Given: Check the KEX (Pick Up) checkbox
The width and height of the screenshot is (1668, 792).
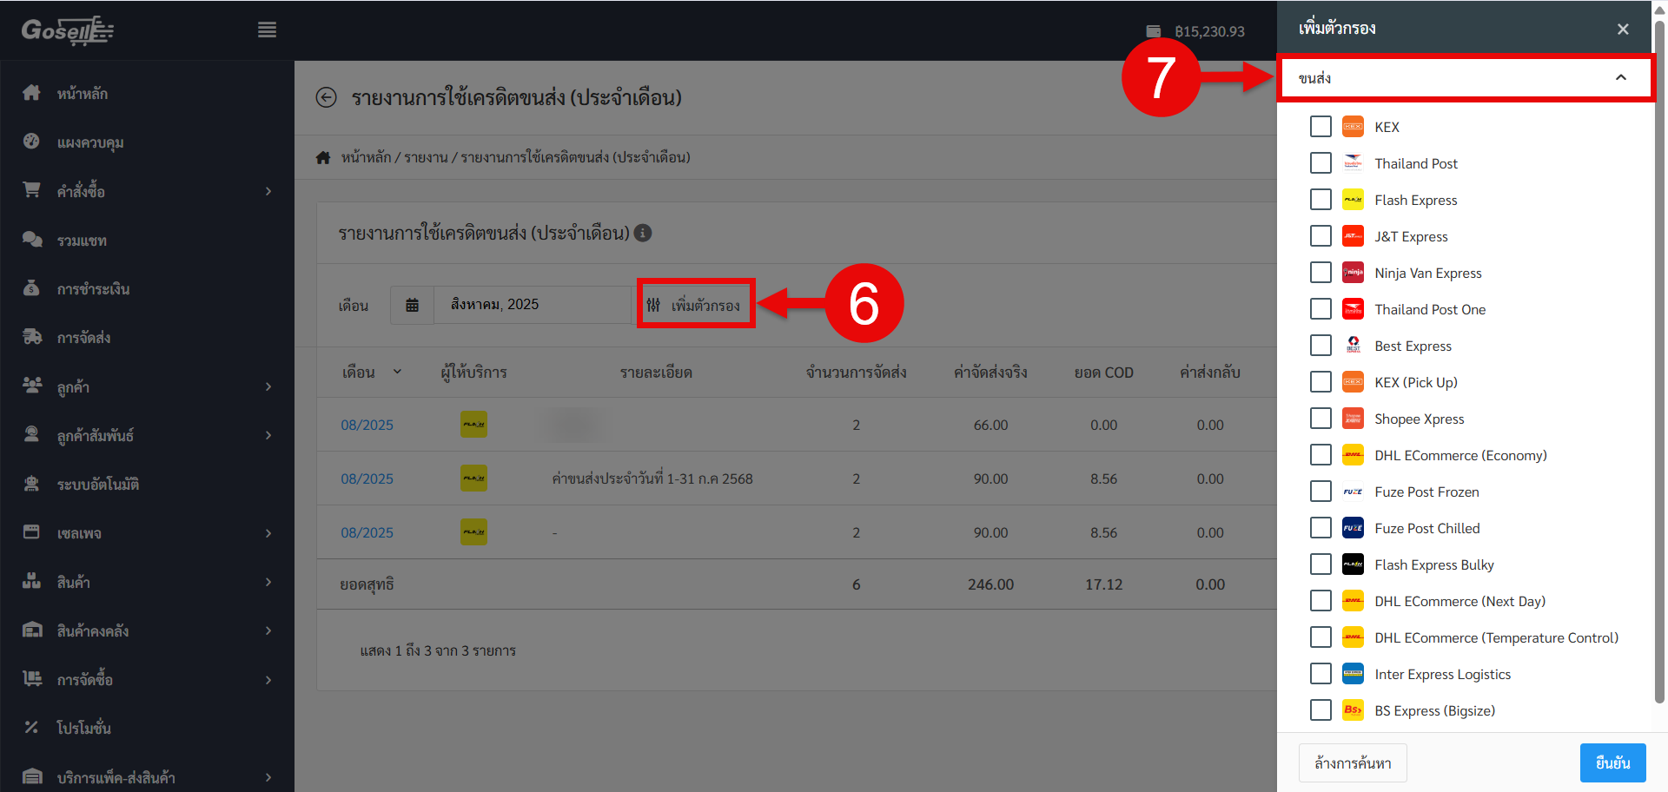Looking at the screenshot, I should coord(1320,382).
